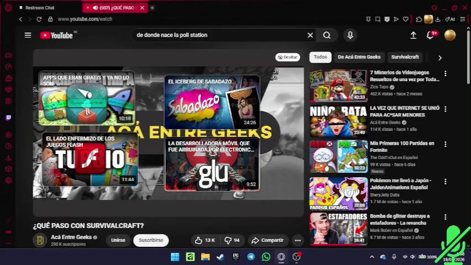This screenshot has width=471, height=265.
Task: Open GX Corner gamepad sidebar icon
Action: click(x=8, y=56)
